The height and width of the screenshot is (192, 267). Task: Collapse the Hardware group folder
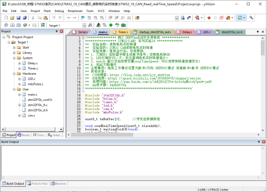(x=14, y=74)
